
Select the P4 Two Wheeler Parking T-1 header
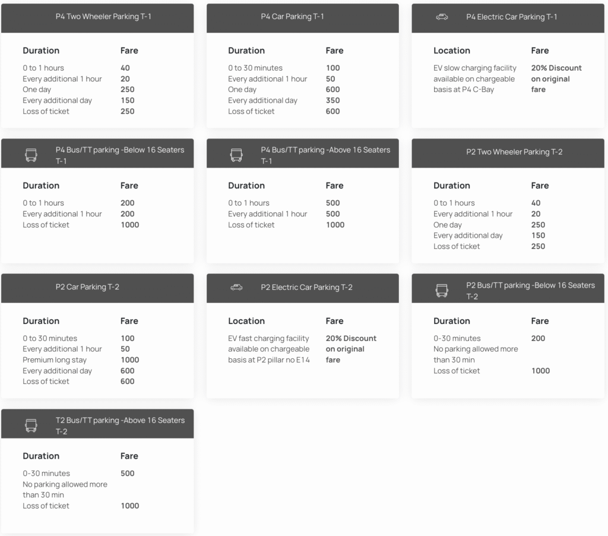point(103,17)
